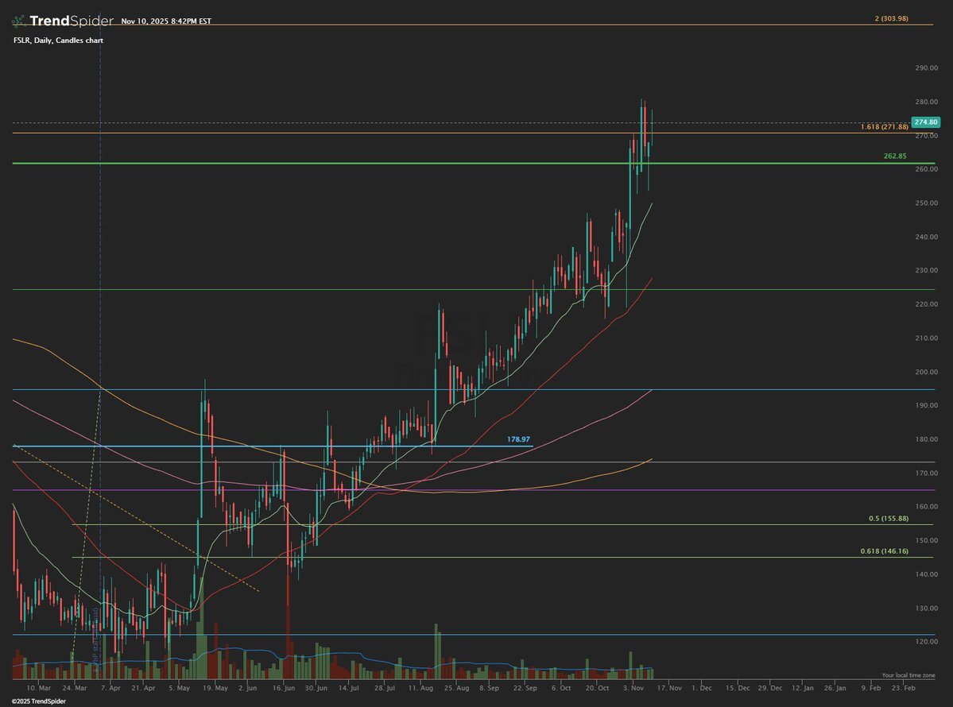
Task: Click the 280.00 price axis label
Action: click(926, 102)
